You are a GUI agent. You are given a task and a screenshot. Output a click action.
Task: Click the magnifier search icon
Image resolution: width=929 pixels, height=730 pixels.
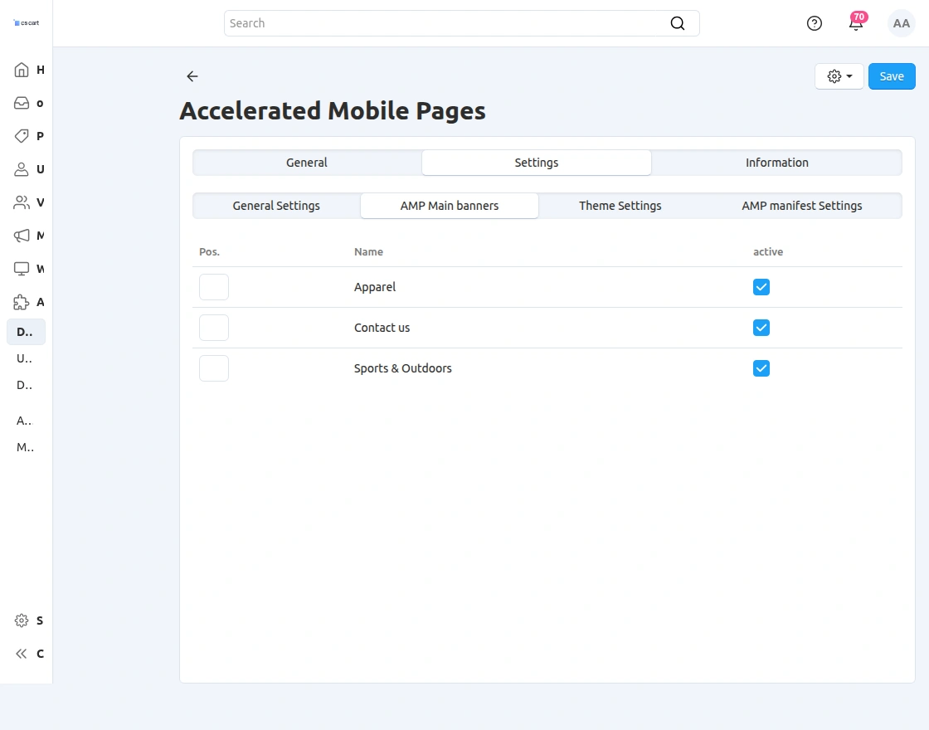coord(677,23)
